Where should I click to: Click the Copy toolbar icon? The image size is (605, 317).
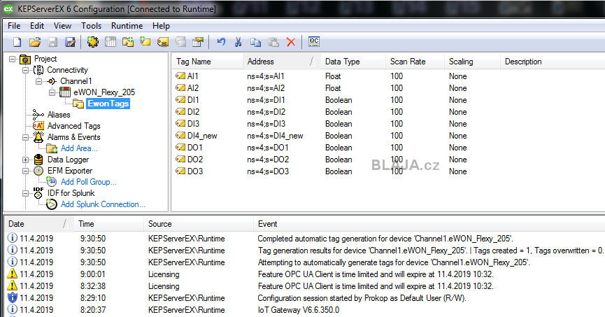pyautogui.click(x=255, y=42)
